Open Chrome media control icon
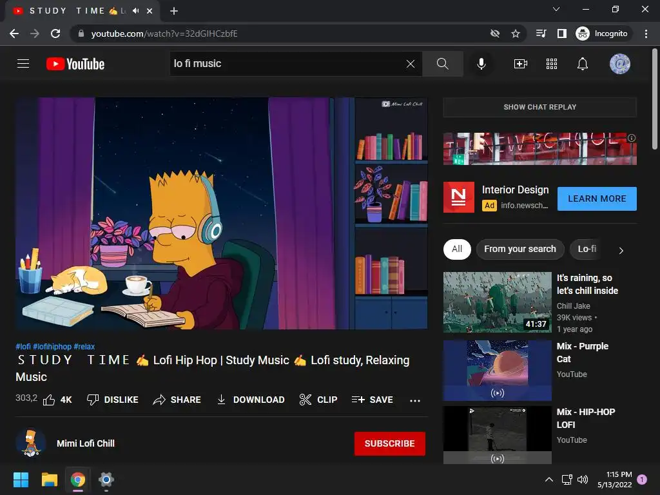The width and height of the screenshot is (660, 495). (541, 34)
